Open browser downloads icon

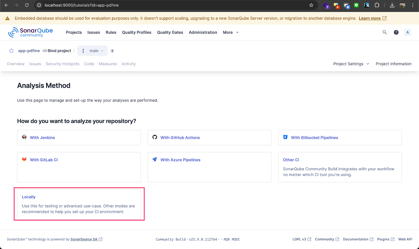point(392,5)
